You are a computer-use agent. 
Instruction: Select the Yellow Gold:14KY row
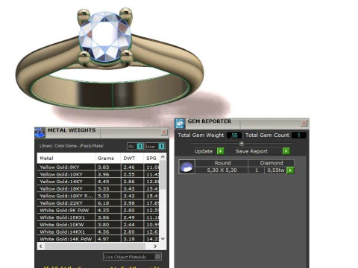point(98,182)
